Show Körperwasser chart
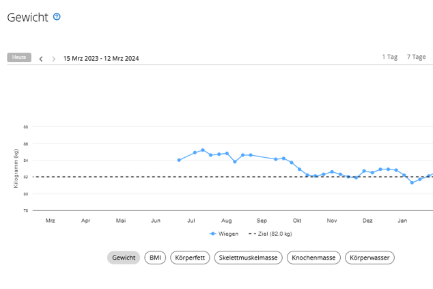 tap(370, 258)
